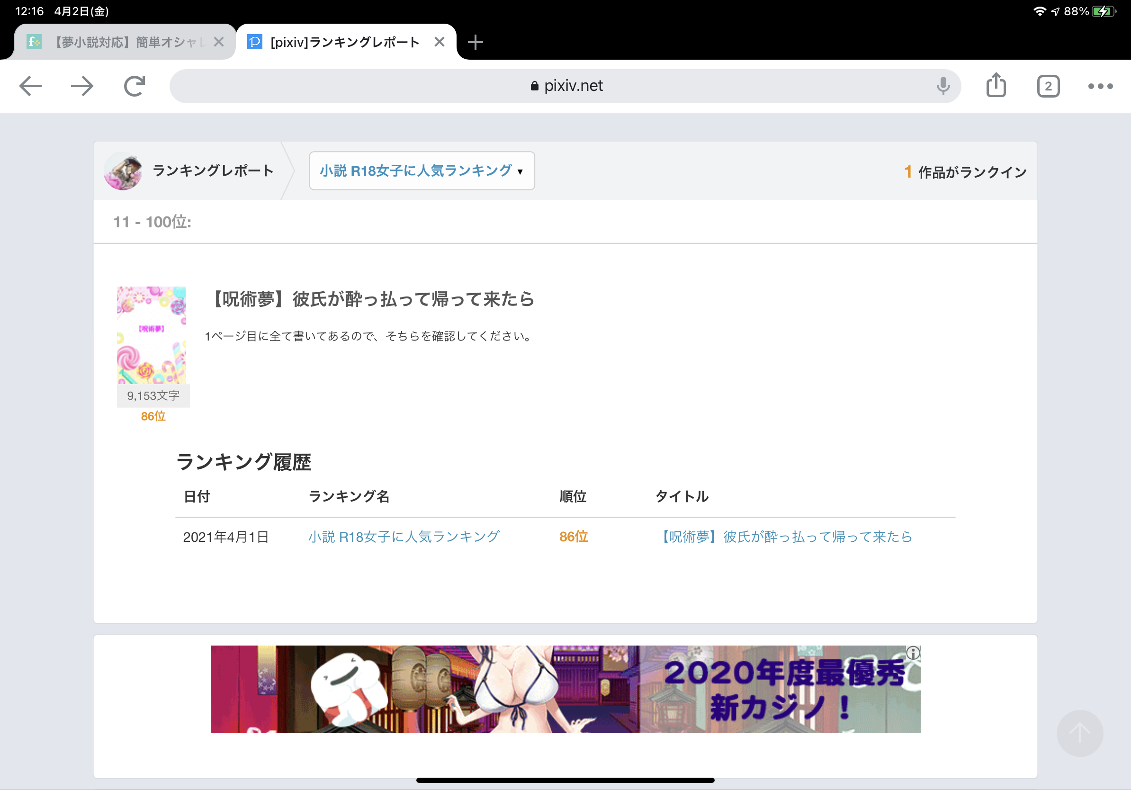
Task: Close the 夢小説対応 tab
Action: pos(219,42)
